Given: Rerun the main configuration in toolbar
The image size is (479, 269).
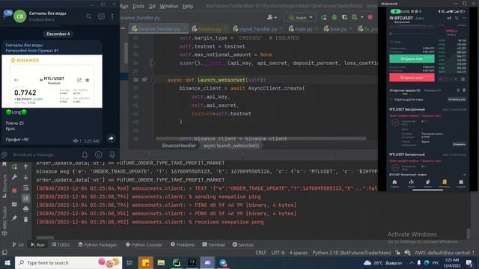Looking at the screenshot, I should point(323,18).
